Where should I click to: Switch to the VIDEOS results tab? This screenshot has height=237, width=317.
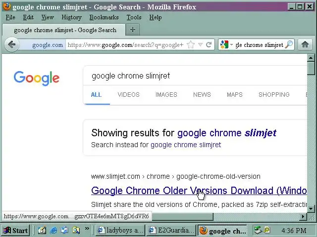click(x=129, y=94)
